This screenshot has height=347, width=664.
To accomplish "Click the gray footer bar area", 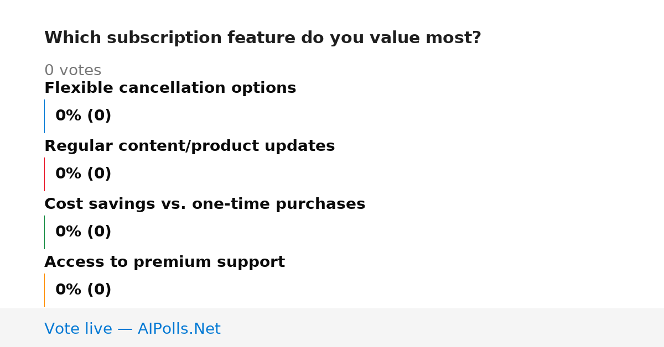I will [x=332, y=328].
